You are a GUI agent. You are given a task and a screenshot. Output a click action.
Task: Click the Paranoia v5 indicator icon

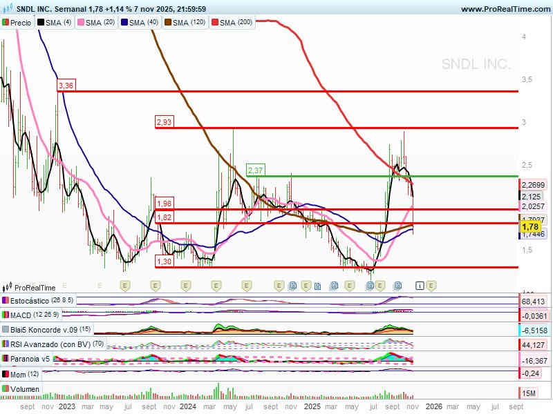click(6, 359)
